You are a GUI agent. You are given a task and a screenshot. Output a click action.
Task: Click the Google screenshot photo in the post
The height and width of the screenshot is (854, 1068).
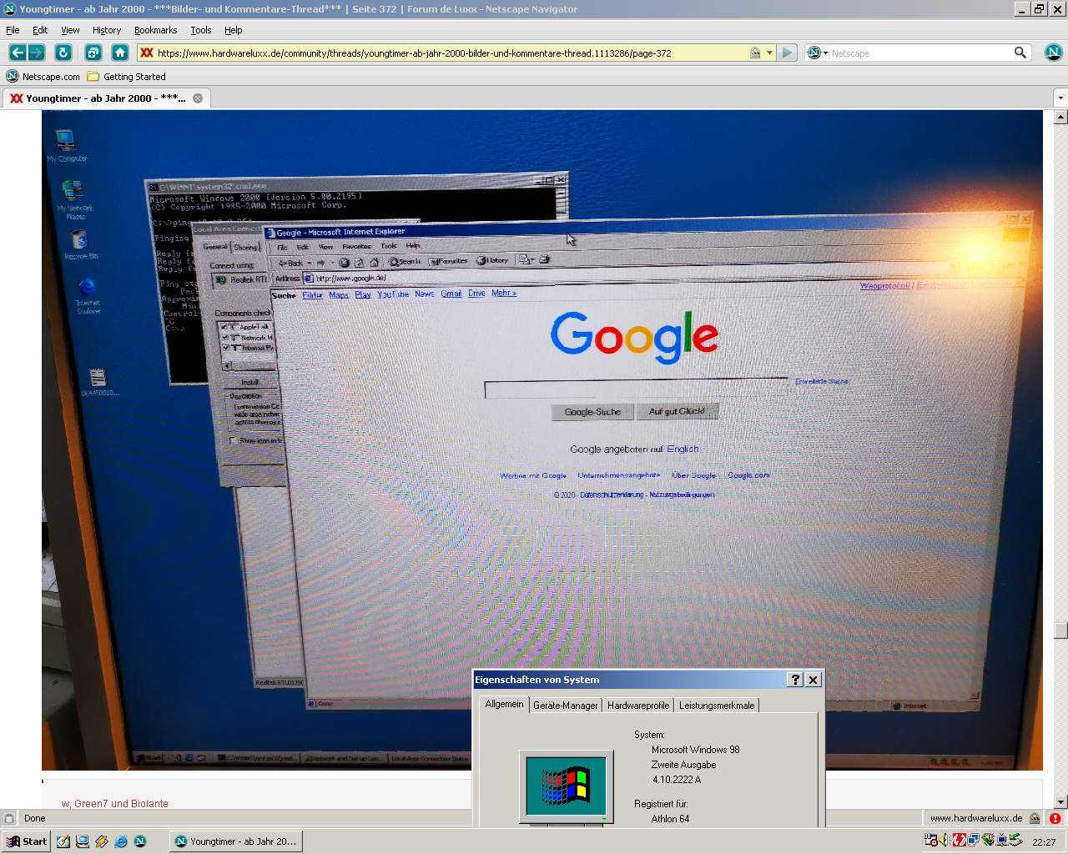click(542, 440)
